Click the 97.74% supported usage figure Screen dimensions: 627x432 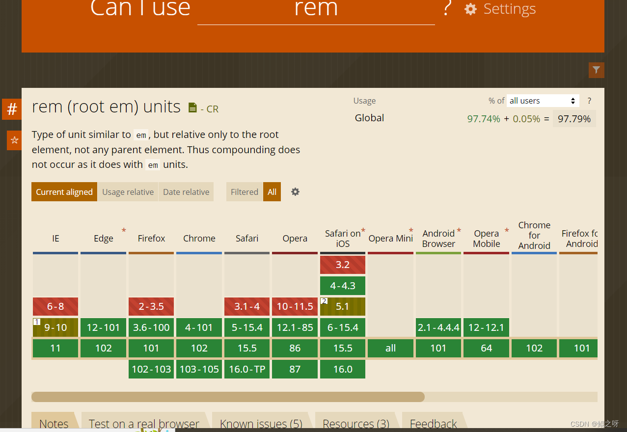484,119
